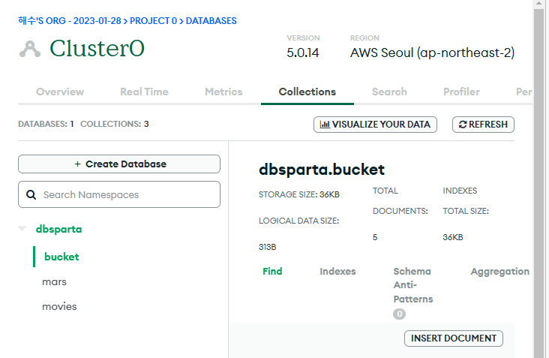Open the Metrics tab

click(223, 92)
